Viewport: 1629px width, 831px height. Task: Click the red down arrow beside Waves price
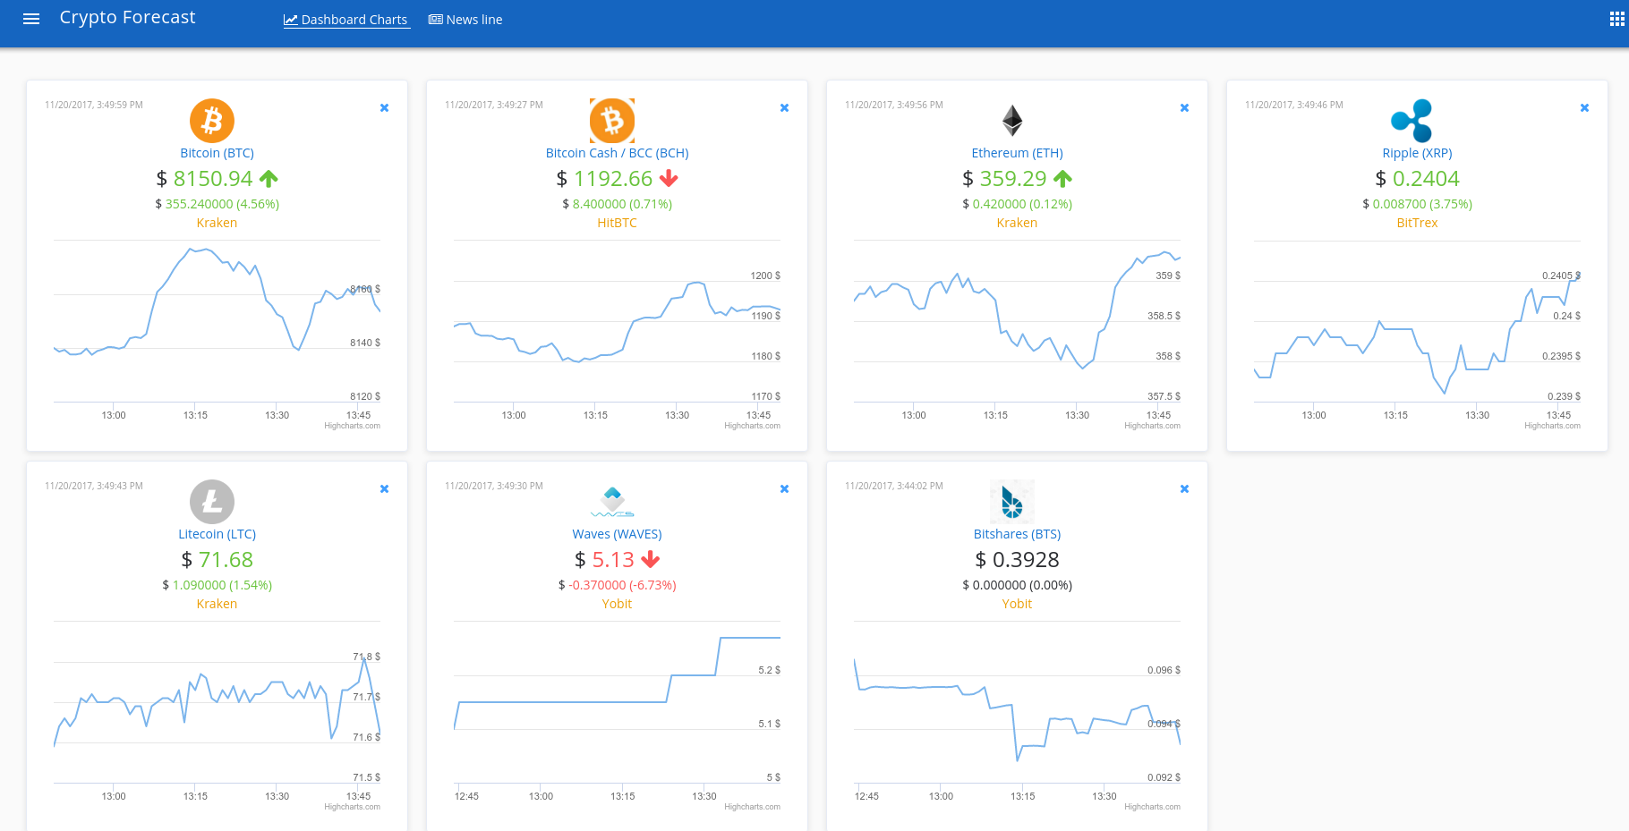pos(650,560)
